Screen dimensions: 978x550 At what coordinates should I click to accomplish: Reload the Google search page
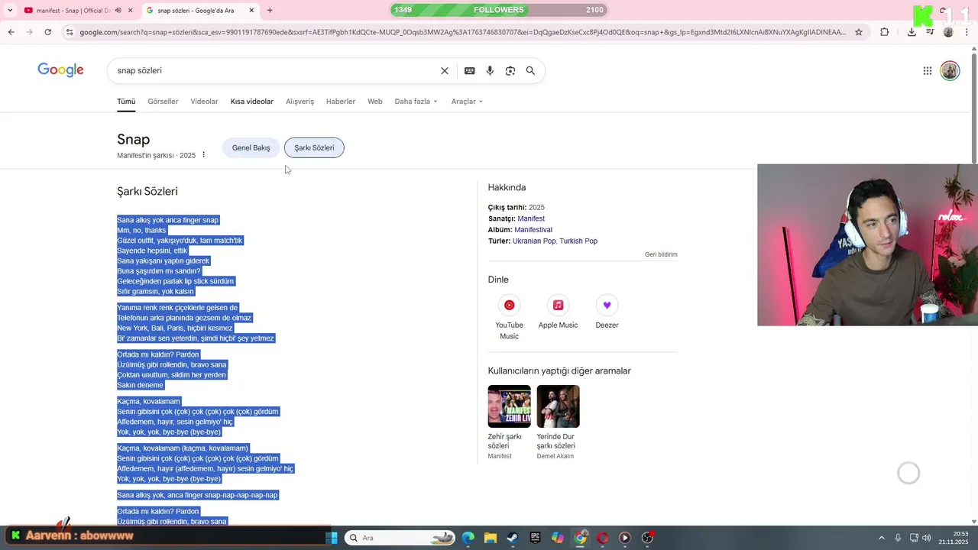(x=47, y=32)
